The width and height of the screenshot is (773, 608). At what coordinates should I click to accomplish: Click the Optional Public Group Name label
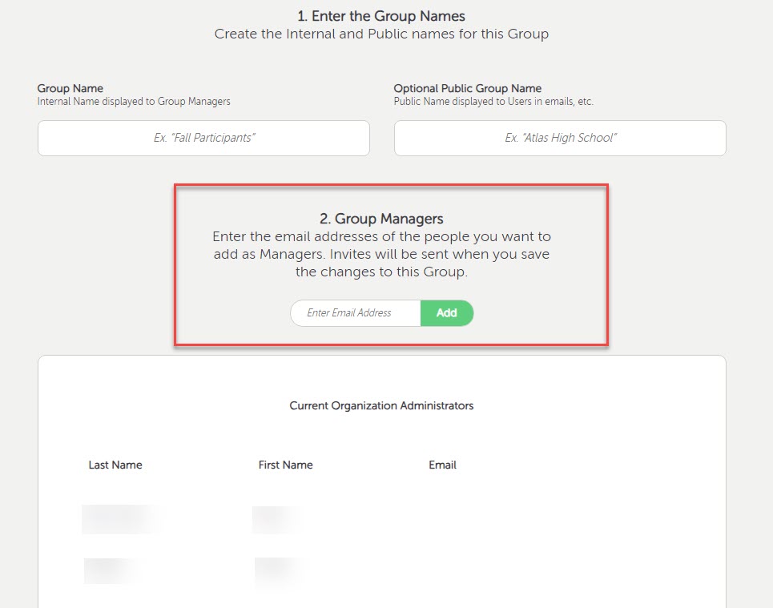point(467,88)
